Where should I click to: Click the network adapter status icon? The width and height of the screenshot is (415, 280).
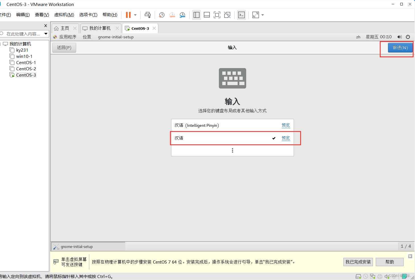coord(372,276)
